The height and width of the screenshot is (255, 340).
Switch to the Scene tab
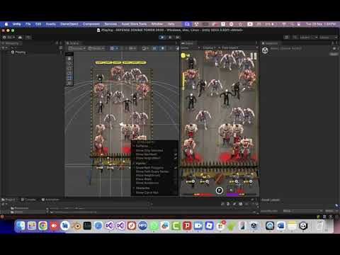(x=73, y=43)
